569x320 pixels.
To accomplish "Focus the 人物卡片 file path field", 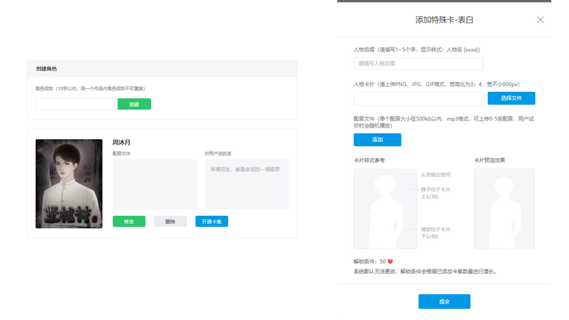I will tap(418, 99).
